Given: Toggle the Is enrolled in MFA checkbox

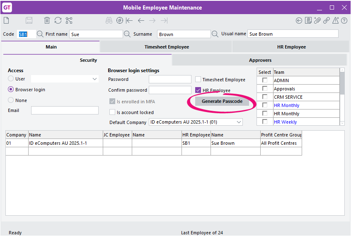Looking at the screenshot, I should click(x=112, y=101).
